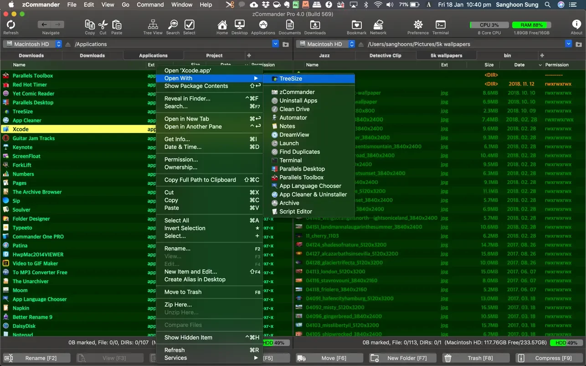Viewport: 586px width, 366px height.
Task: Launch Terminal from the toolbar
Action: pyautogui.click(x=440, y=25)
